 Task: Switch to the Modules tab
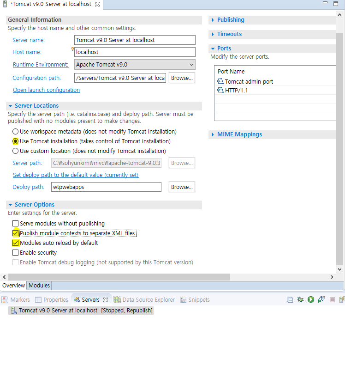pos(39,286)
